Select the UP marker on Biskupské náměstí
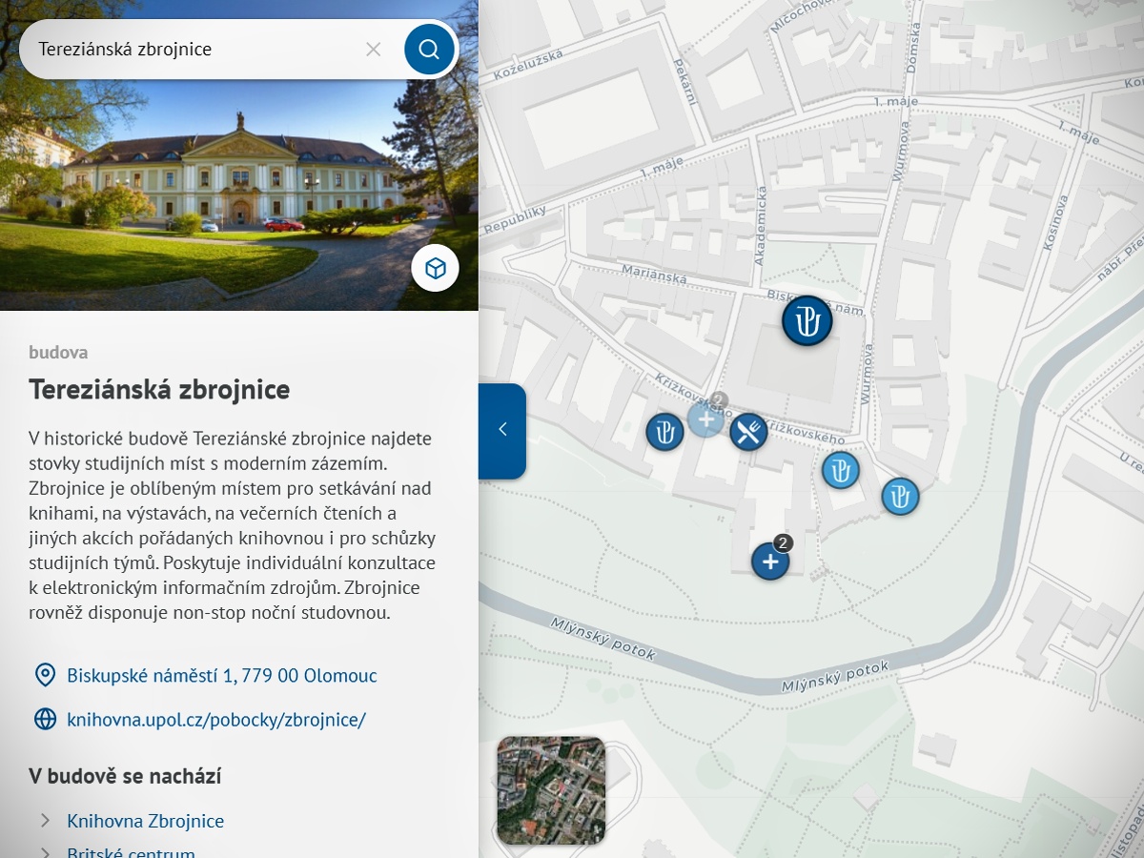This screenshot has height=858, width=1144. pyautogui.click(x=807, y=320)
